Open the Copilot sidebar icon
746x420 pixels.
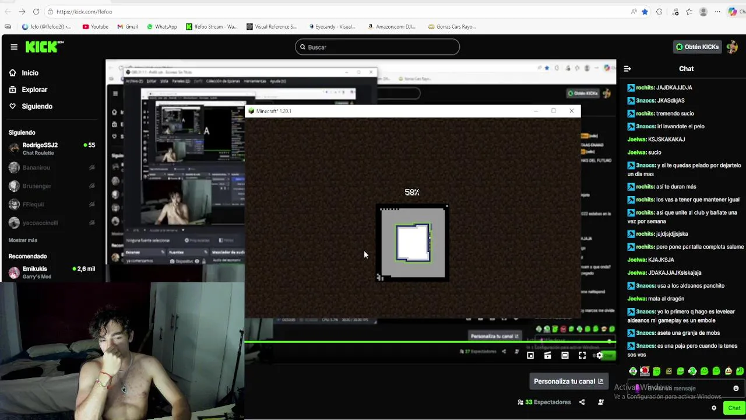point(733,12)
